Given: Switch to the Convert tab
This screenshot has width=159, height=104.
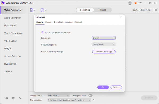Looking at the screenshot, I should pos(49,22).
